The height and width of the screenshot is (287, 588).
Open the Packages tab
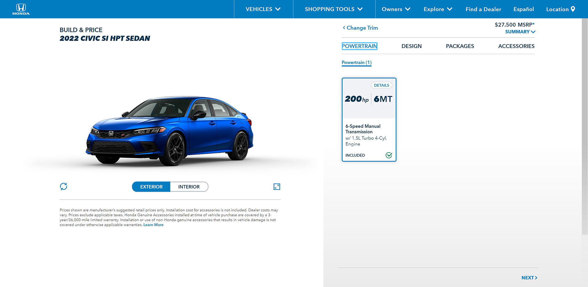click(x=460, y=46)
